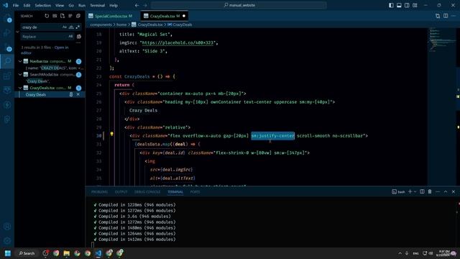Replace the highlighted Crazy Deals match

[71, 94]
